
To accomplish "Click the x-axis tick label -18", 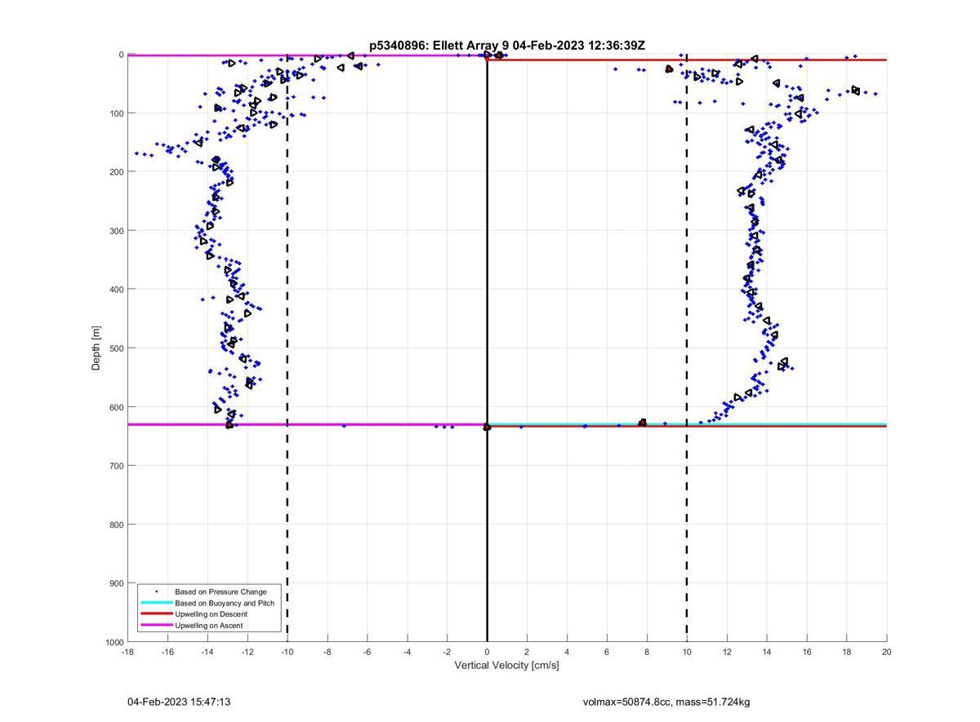I will (x=127, y=652).
